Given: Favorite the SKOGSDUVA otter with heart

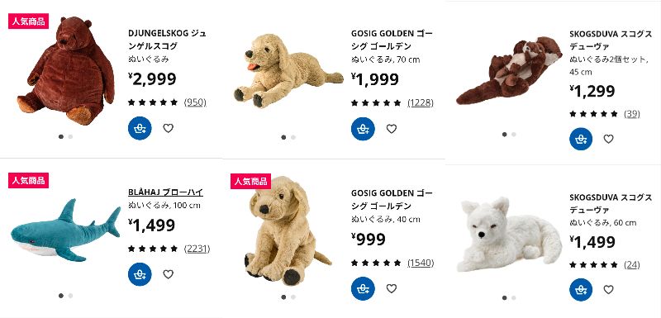Looking at the screenshot, I should (608, 139).
